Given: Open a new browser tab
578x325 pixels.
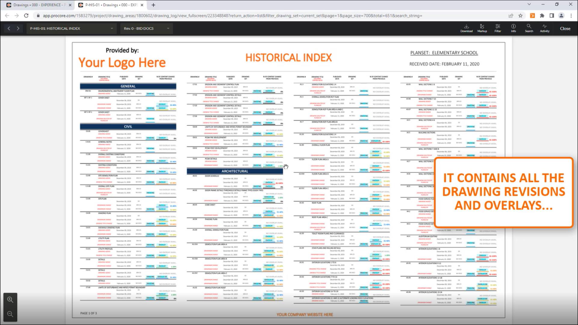Looking at the screenshot, I should click(154, 5).
